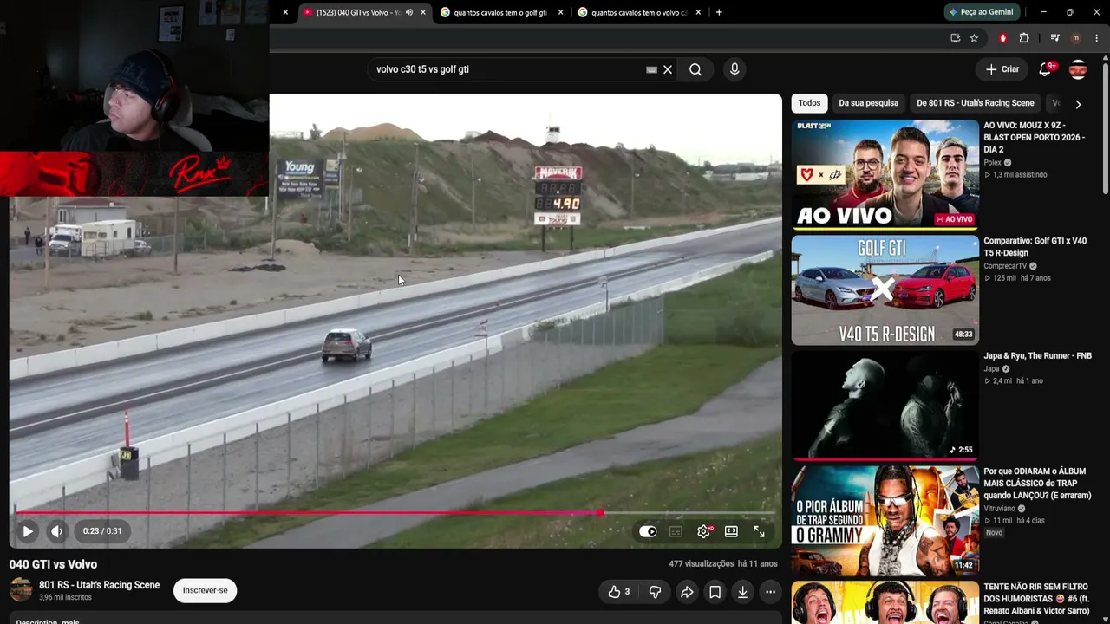Screen dimensions: 1110x624
Task: Expand the video description with ...mais
Action: coord(70,621)
